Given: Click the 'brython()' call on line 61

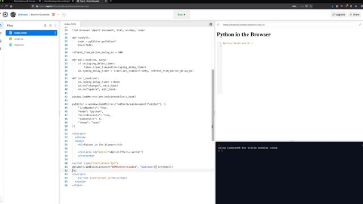Looking at the screenshot, I should pyautogui.click(x=166, y=167).
